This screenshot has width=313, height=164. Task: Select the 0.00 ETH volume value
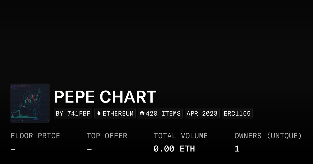coord(174,149)
